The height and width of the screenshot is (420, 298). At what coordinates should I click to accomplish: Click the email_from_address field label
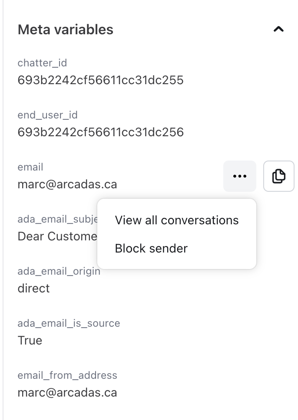[67, 375]
